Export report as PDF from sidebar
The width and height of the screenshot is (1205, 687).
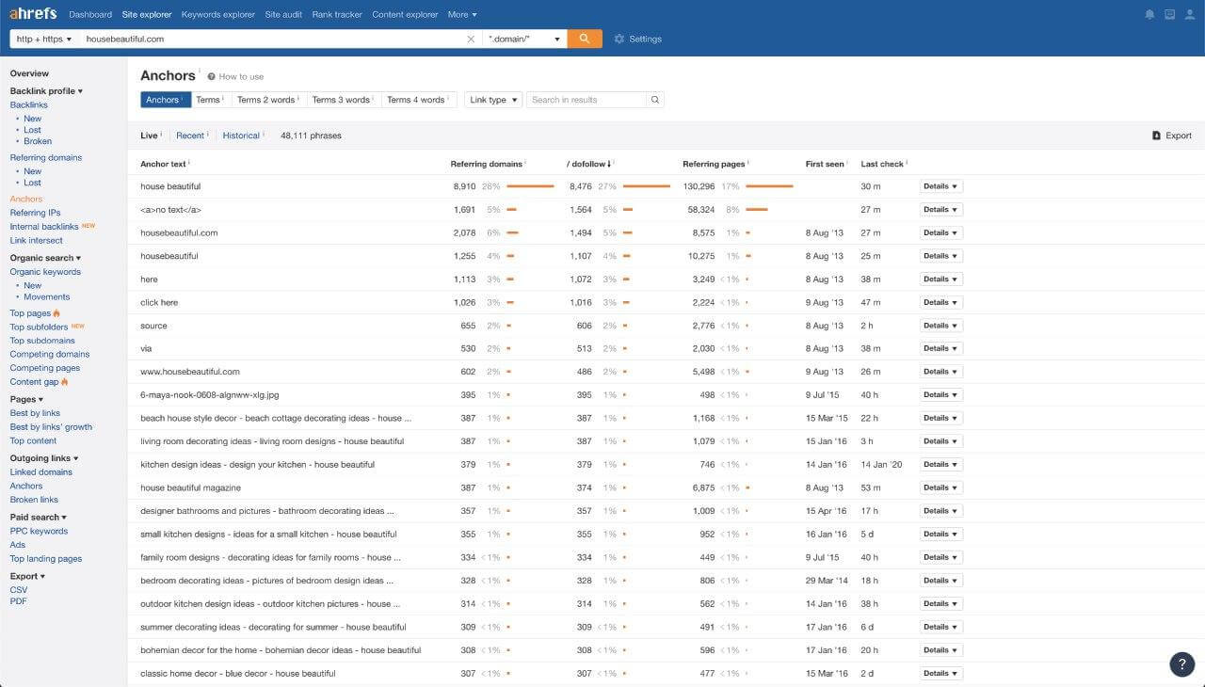point(18,601)
